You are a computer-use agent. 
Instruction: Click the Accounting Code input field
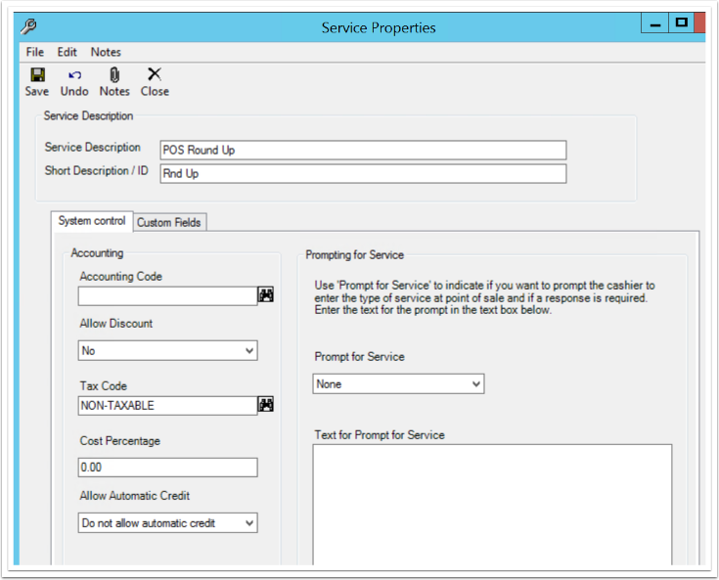(168, 296)
